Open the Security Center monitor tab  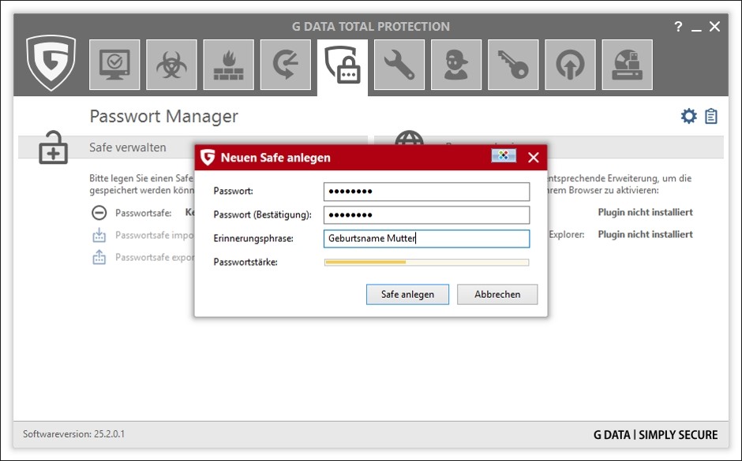tap(114, 65)
